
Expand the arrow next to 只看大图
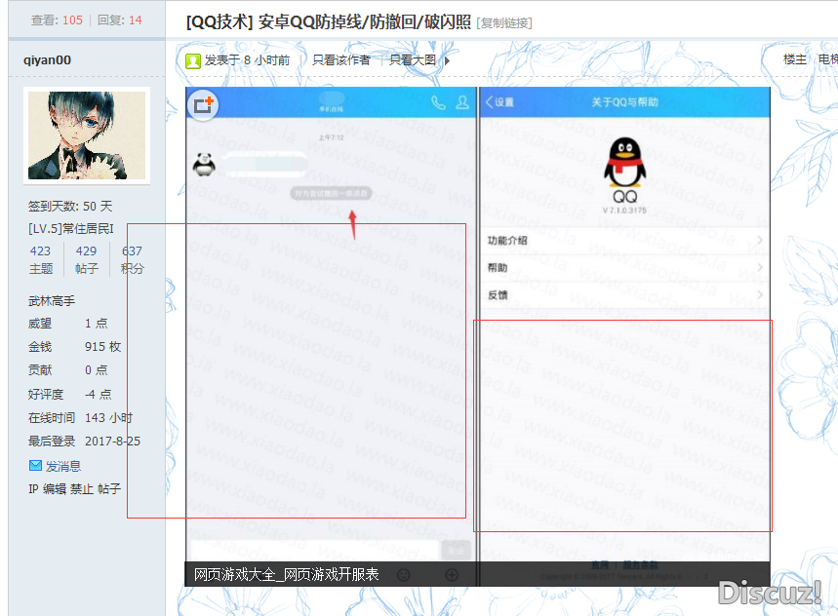click(x=447, y=60)
